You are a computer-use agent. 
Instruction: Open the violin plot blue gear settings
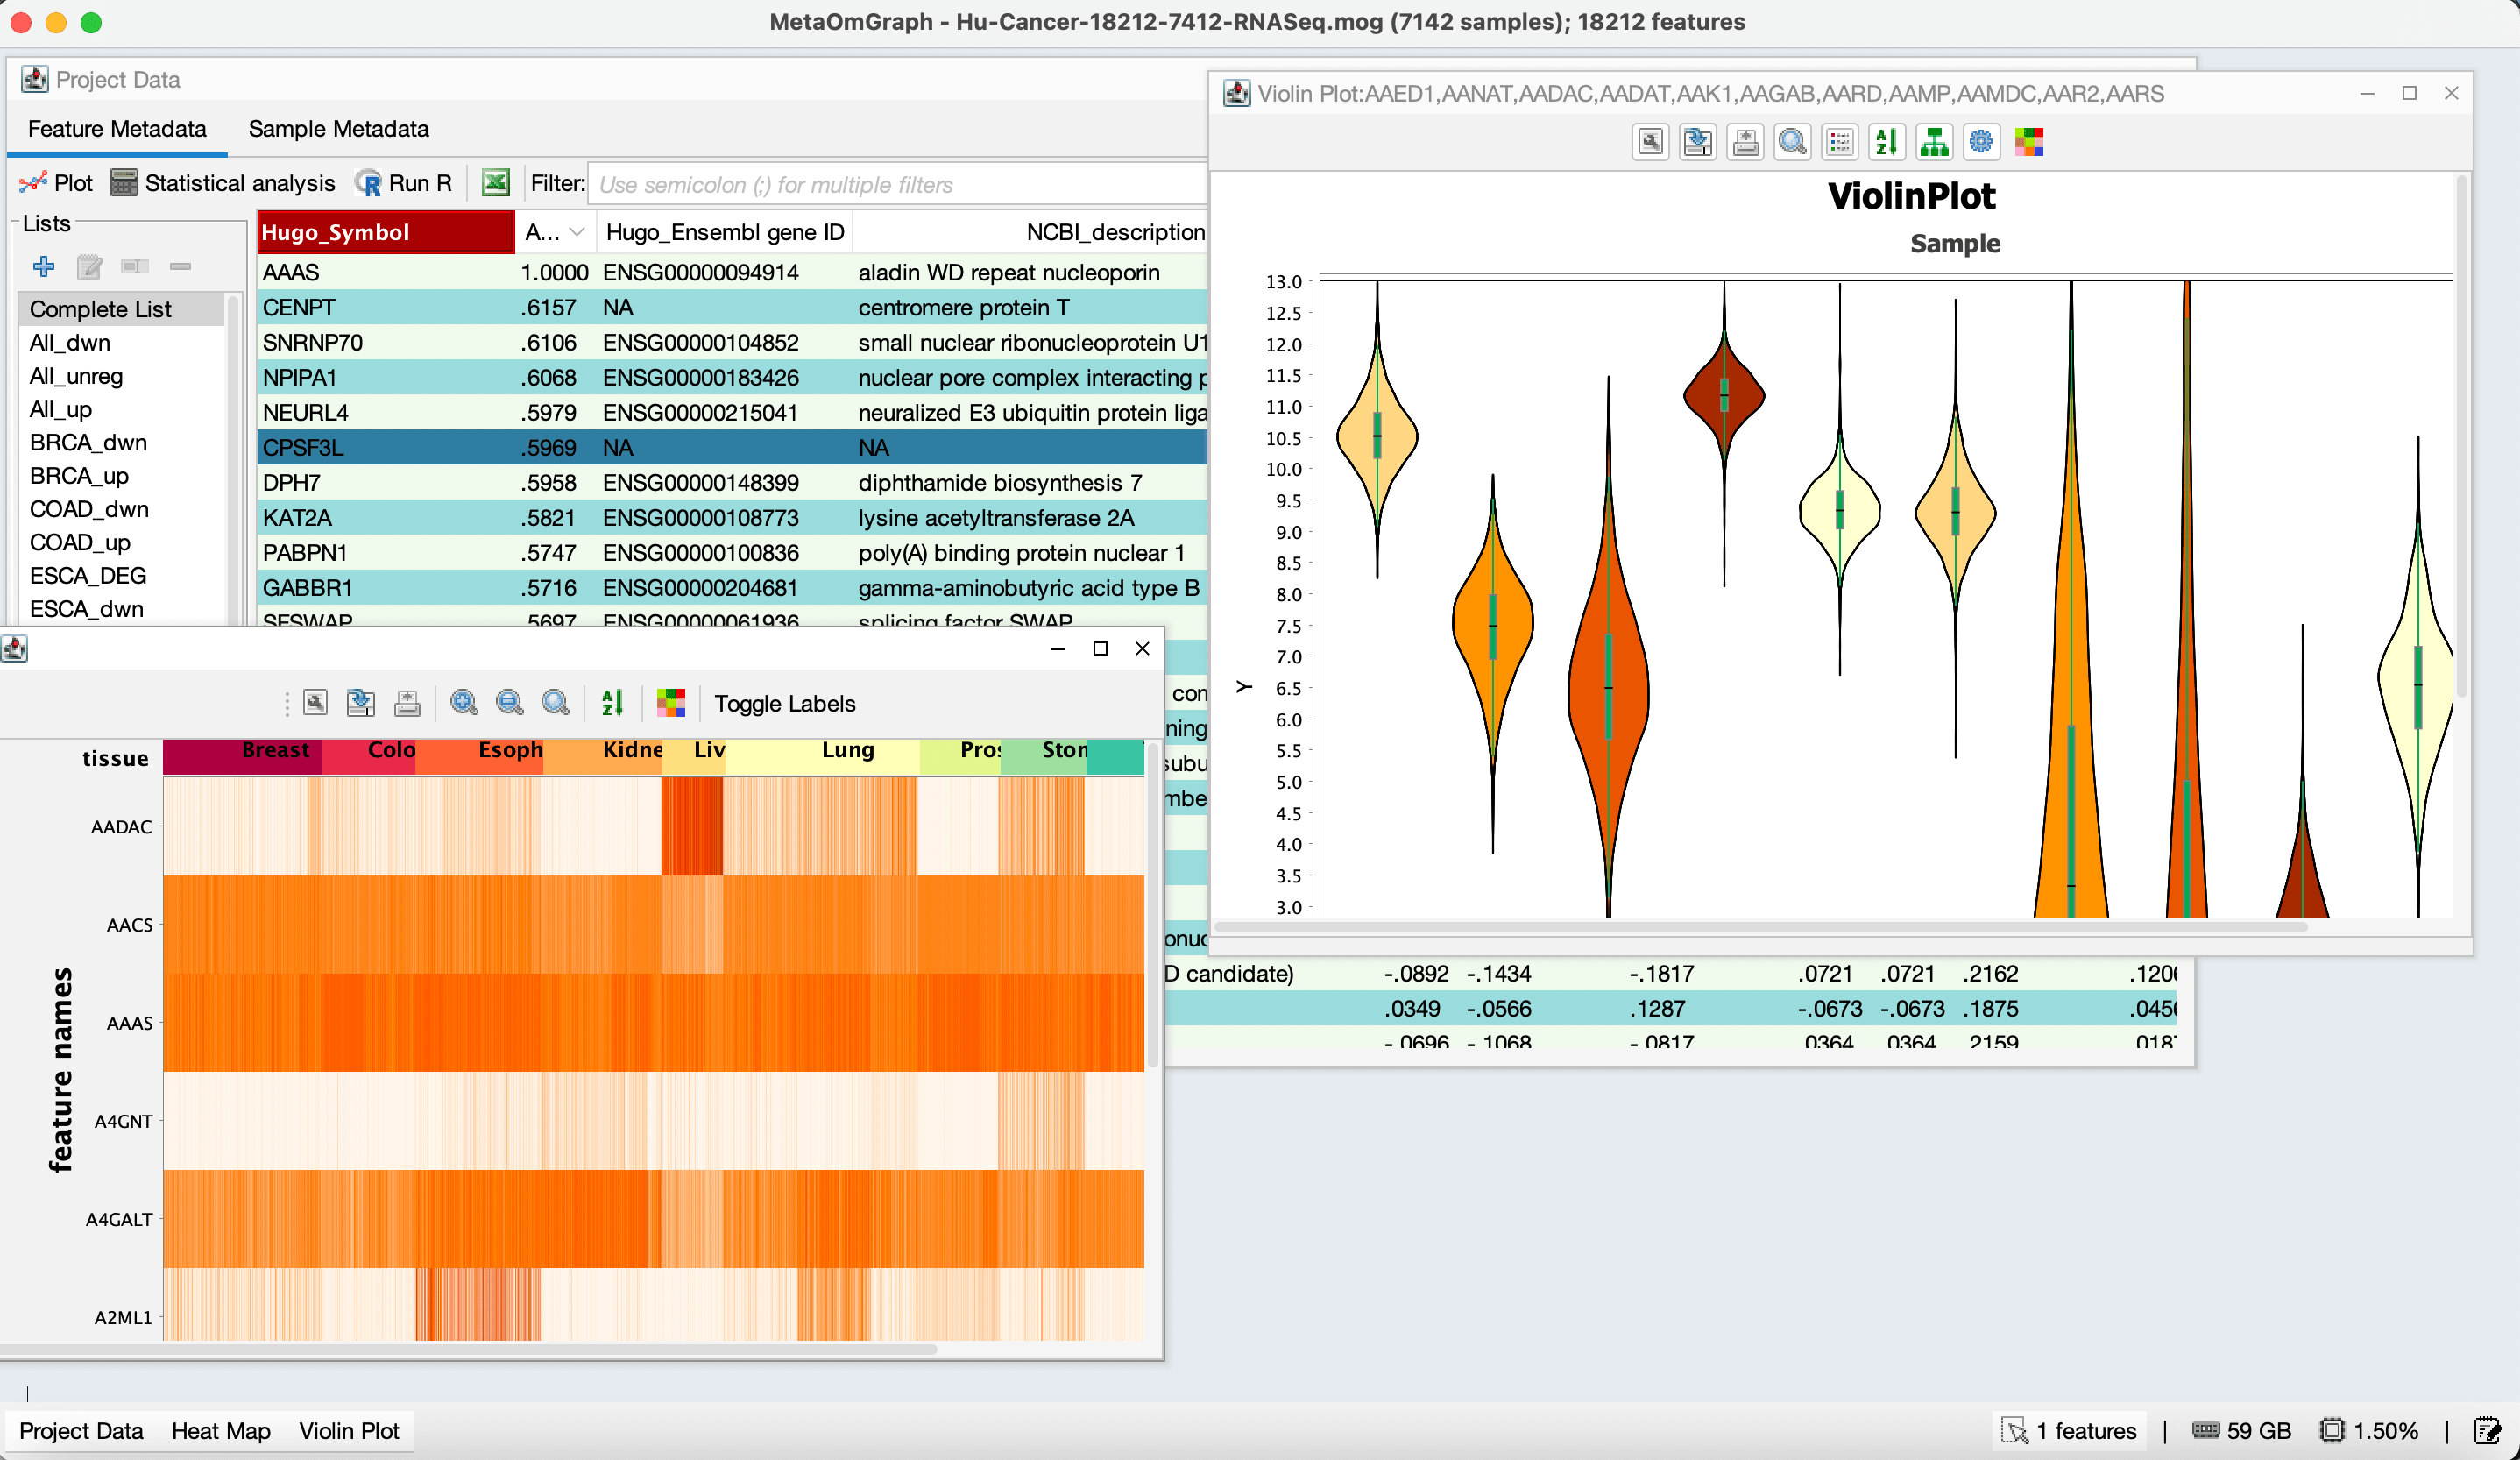click(1981, 142)
